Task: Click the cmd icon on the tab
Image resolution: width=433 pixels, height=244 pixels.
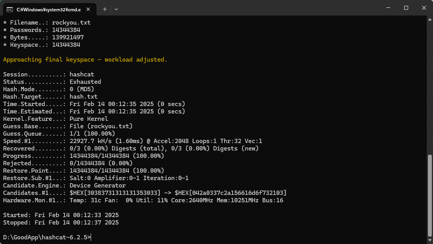Action: [x=10, y=9]
